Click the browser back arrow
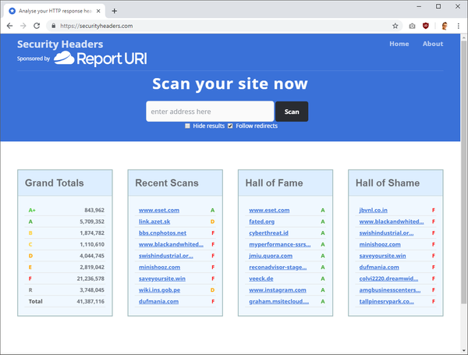468x355 pixels. coord(9,26)
